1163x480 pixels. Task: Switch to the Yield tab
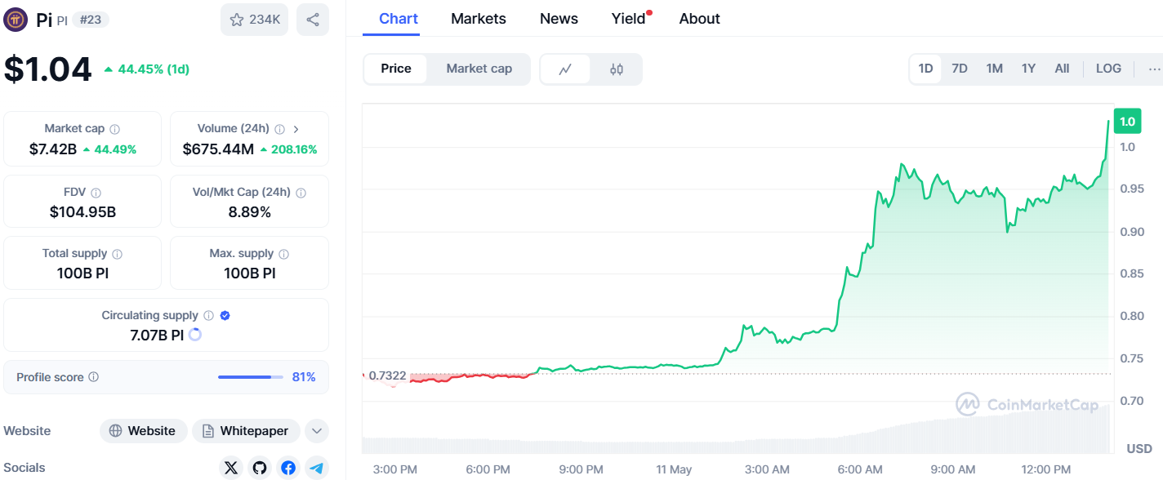[629, 19]
